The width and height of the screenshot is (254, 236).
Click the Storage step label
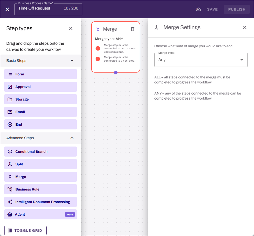[x=22, y=99]
